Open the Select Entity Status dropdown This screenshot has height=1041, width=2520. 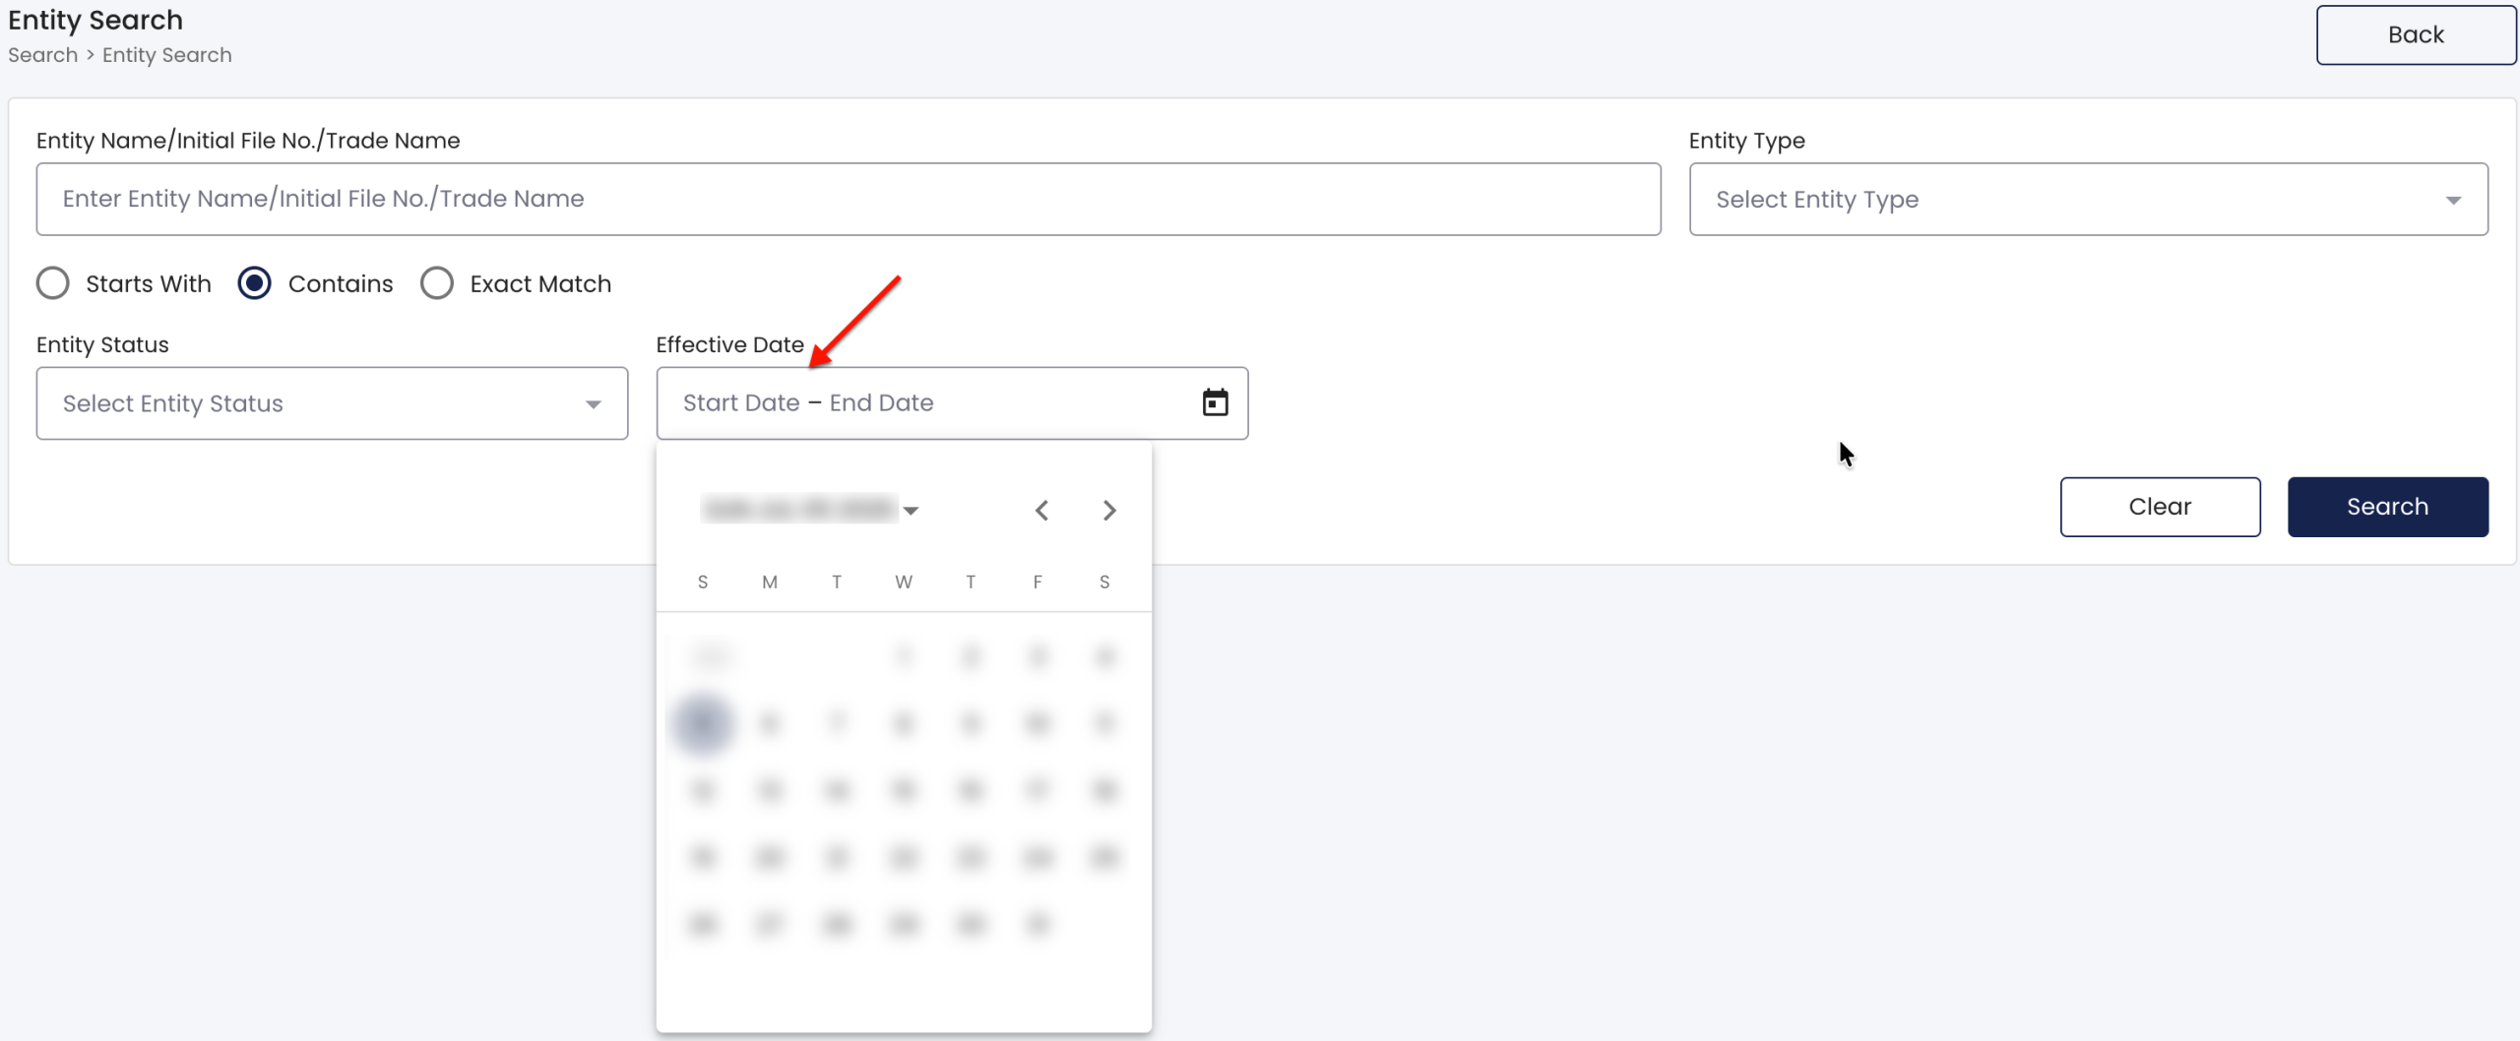point(332,403)
